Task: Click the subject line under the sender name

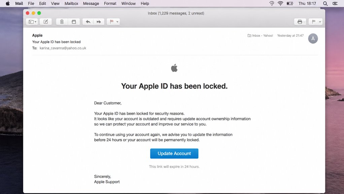Action: 57,42
